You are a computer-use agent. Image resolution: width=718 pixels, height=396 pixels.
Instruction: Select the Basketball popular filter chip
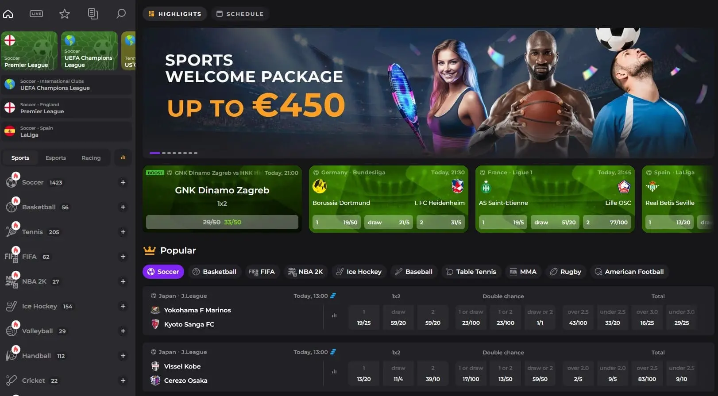[215, 272]
